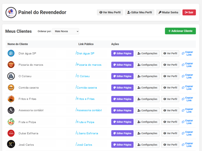Edit page for Dubai Esfiharia
Screen dimensions: 202x151
coord(122,133)
